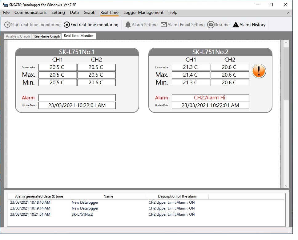Click the vertical scrollbar thumb in monitor panel
The image size is (298, 240).
point(286,74)
